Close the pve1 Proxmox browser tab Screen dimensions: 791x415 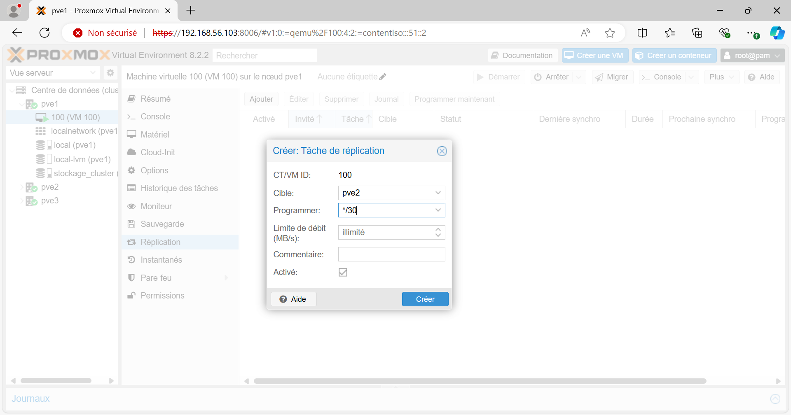[x=168, y=11]
